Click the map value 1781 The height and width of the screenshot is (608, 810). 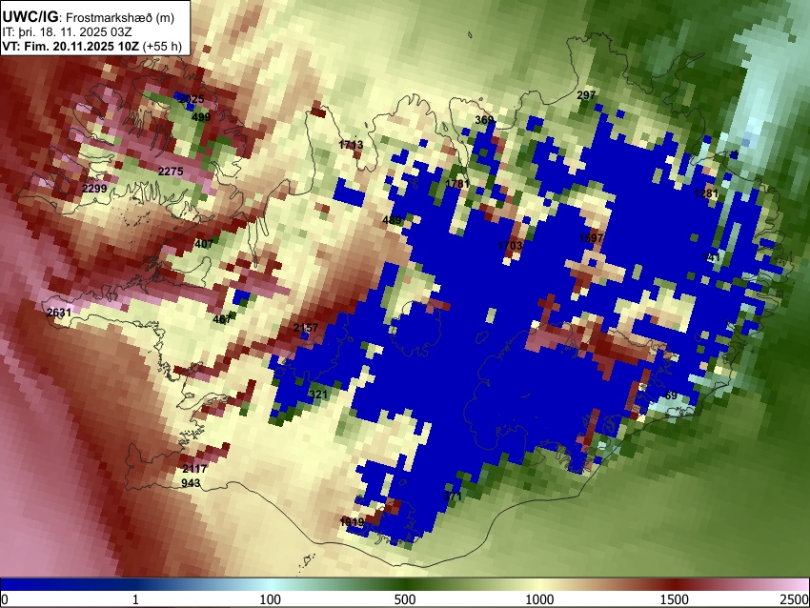(x=457, y=184)
